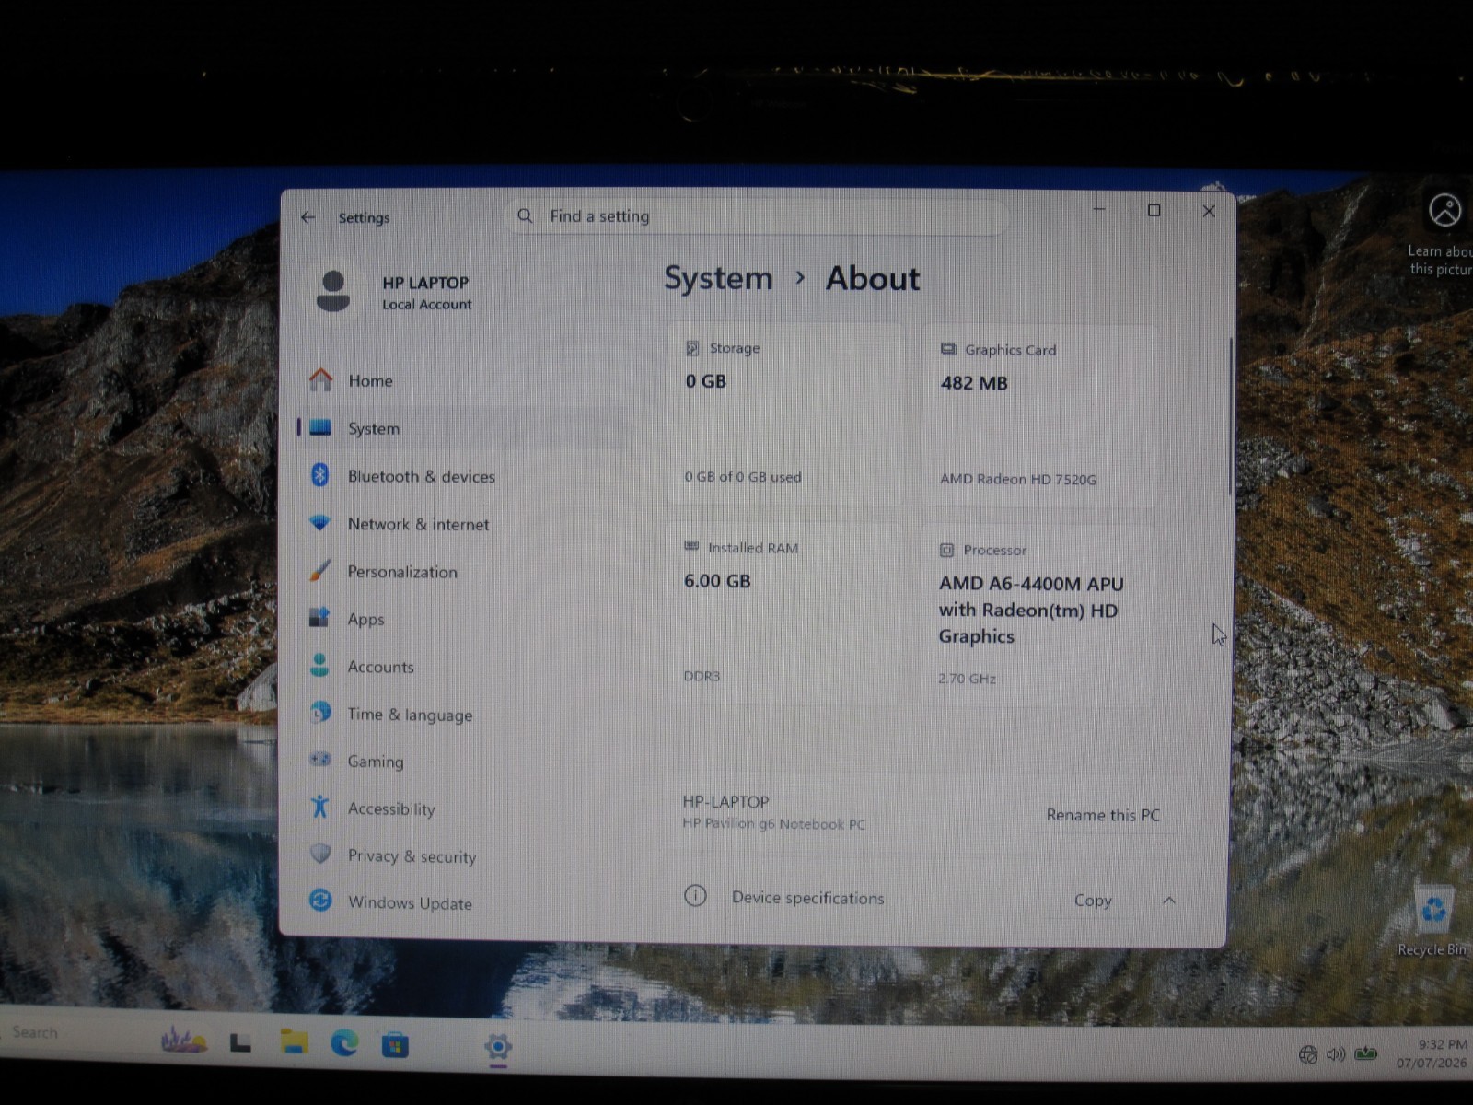1473x1105 pixels.
Task: Go back with the Settings back arrow
Action: (x=307, y=217)
